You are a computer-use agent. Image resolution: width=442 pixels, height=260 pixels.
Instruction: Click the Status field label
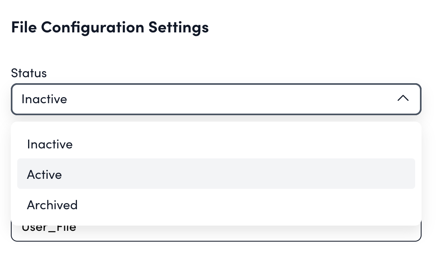(29, 73)
